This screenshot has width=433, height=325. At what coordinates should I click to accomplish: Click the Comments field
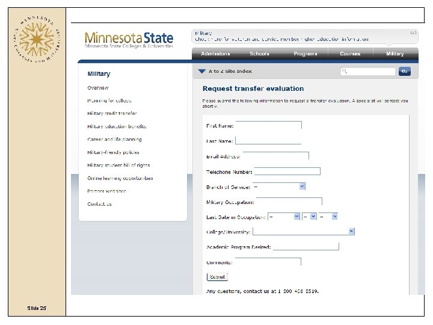268,262
